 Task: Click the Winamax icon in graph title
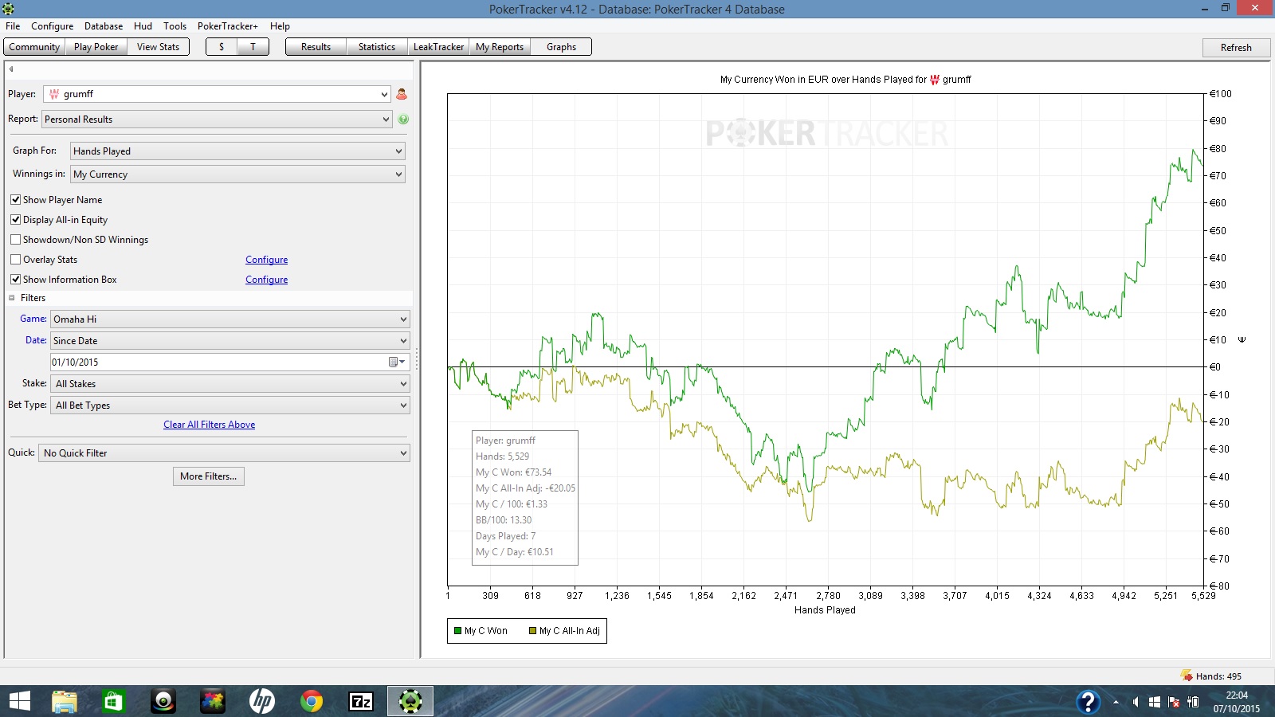click(935, 80)
